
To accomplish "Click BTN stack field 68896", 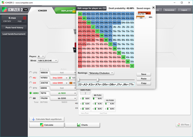I will 44,88.
